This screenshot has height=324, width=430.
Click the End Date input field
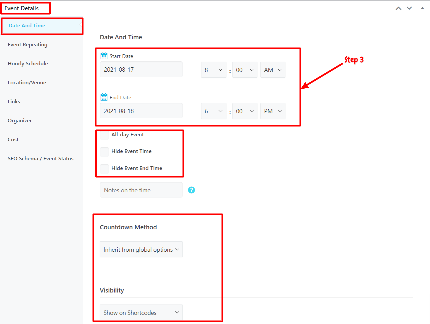coord(141,111)
